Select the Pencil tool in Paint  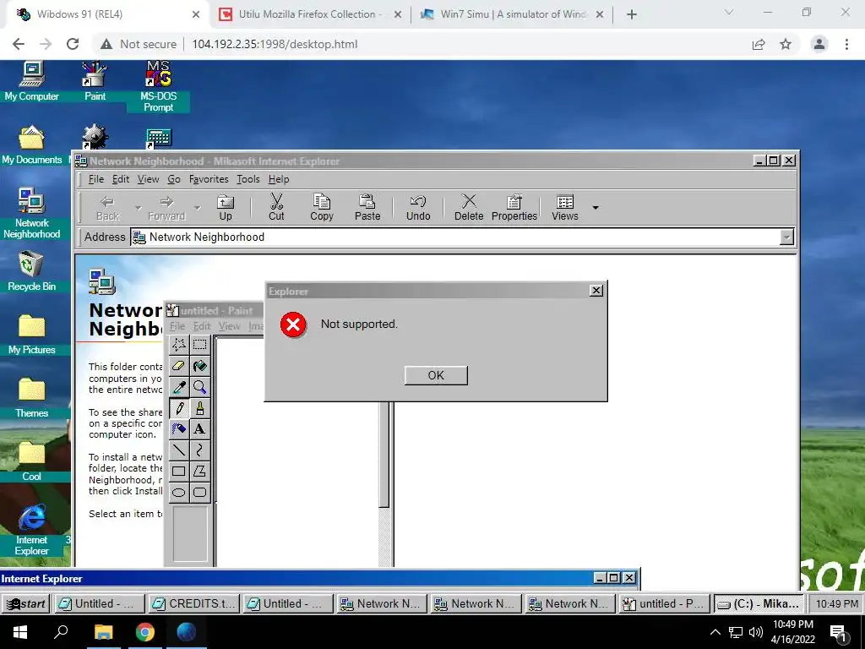click(x=179, y=408)
